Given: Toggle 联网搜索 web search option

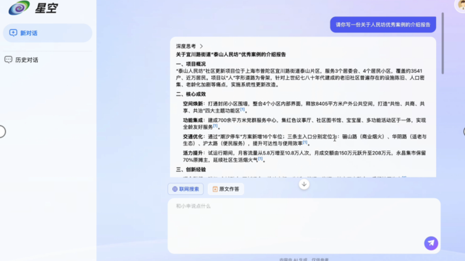Looking at the screenshot, I should coord(185,189).
